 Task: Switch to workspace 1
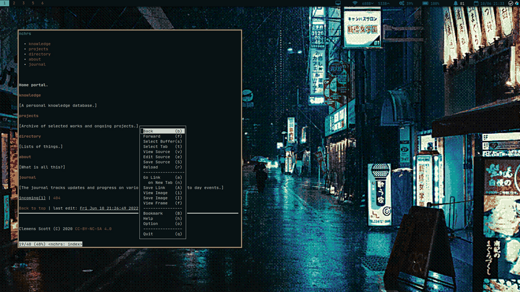click(6, 3)
